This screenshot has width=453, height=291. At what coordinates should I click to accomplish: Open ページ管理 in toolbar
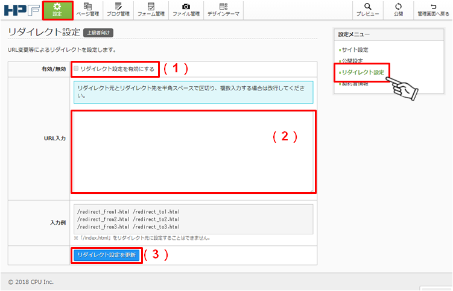coord(87,10)
